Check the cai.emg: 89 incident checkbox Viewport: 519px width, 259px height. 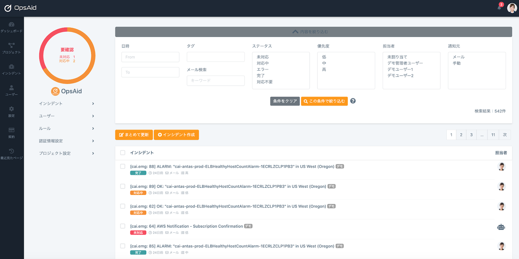point(123,186)
